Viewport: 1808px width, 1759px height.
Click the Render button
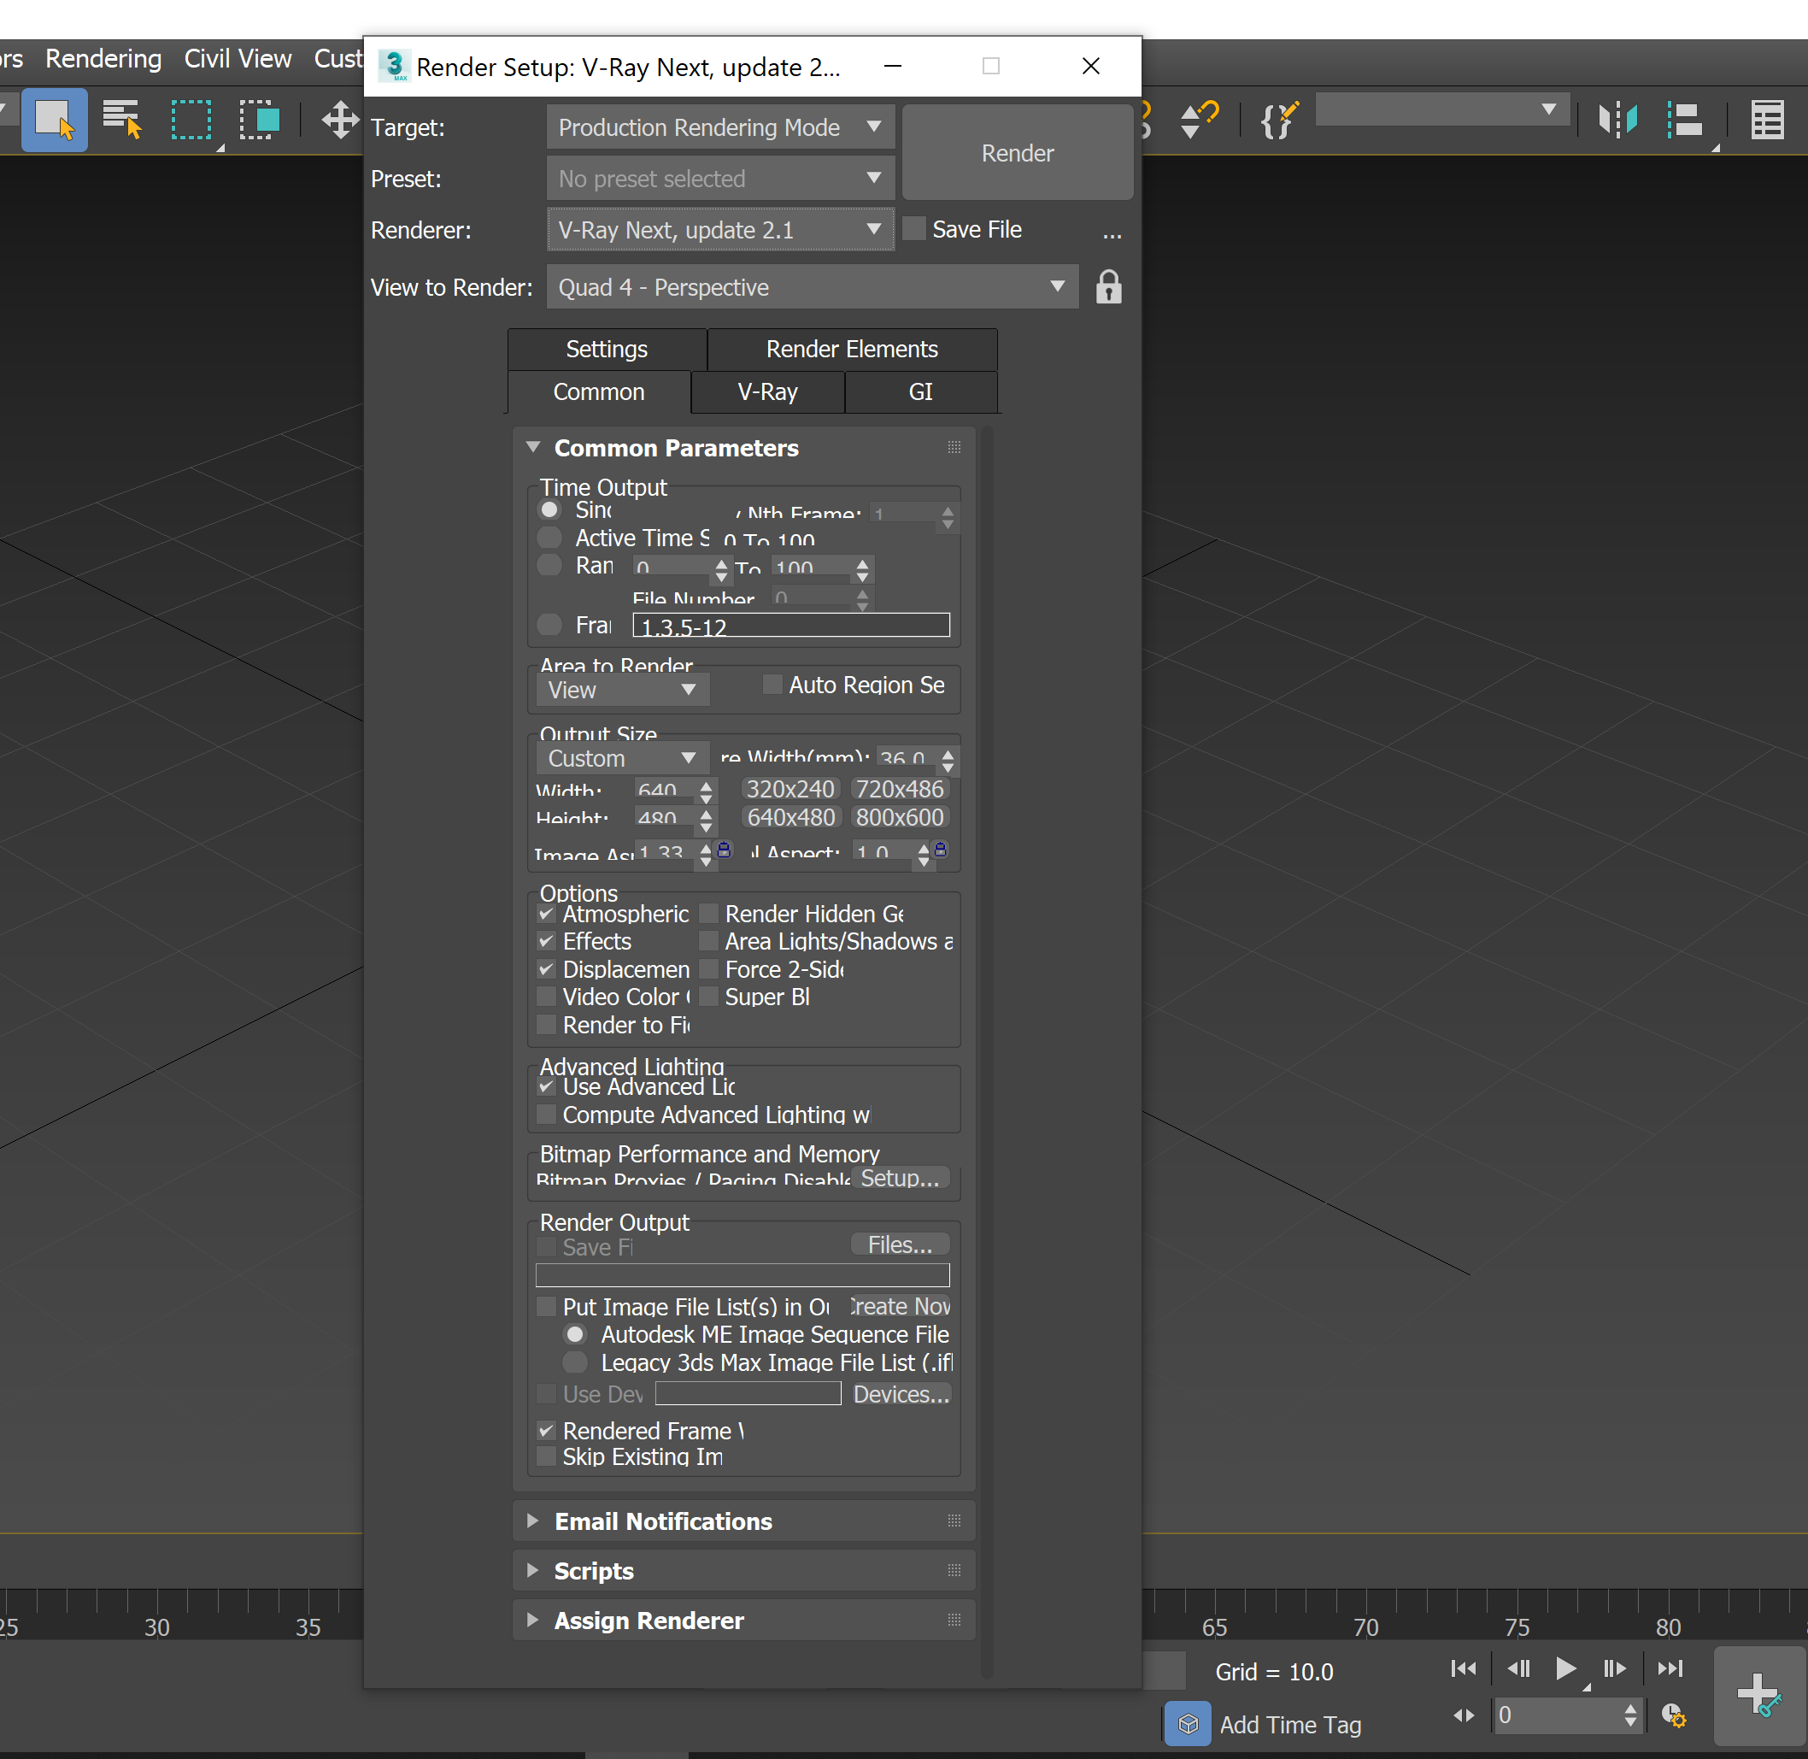pos(1017,152)
